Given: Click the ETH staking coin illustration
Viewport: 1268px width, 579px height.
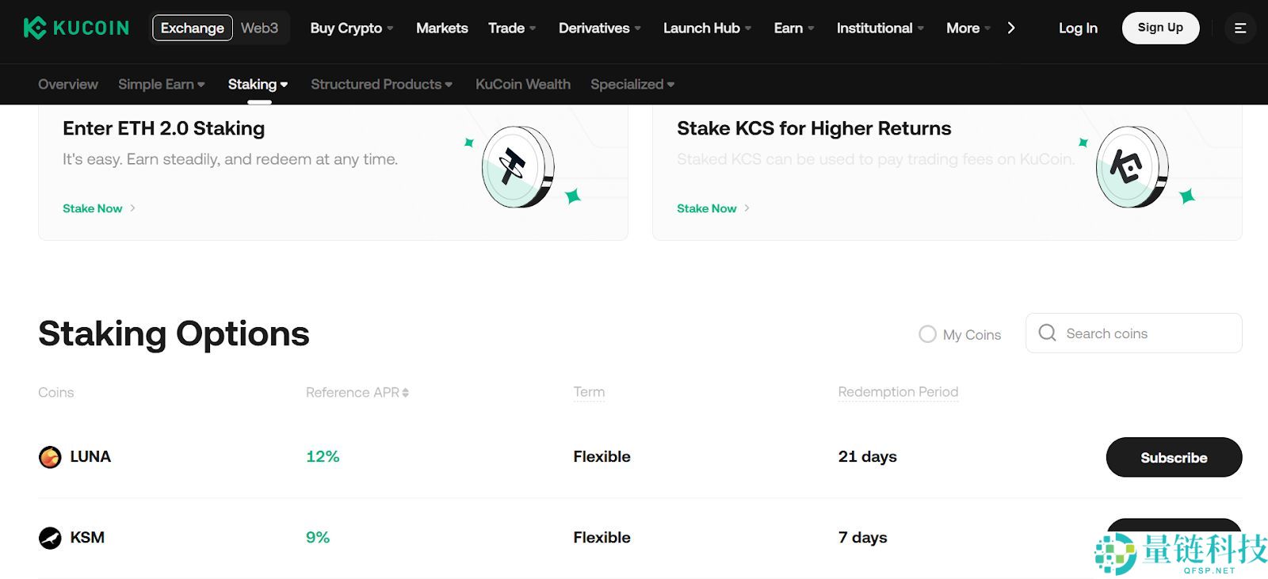Looking at the screenshot, I should point(518,167).
